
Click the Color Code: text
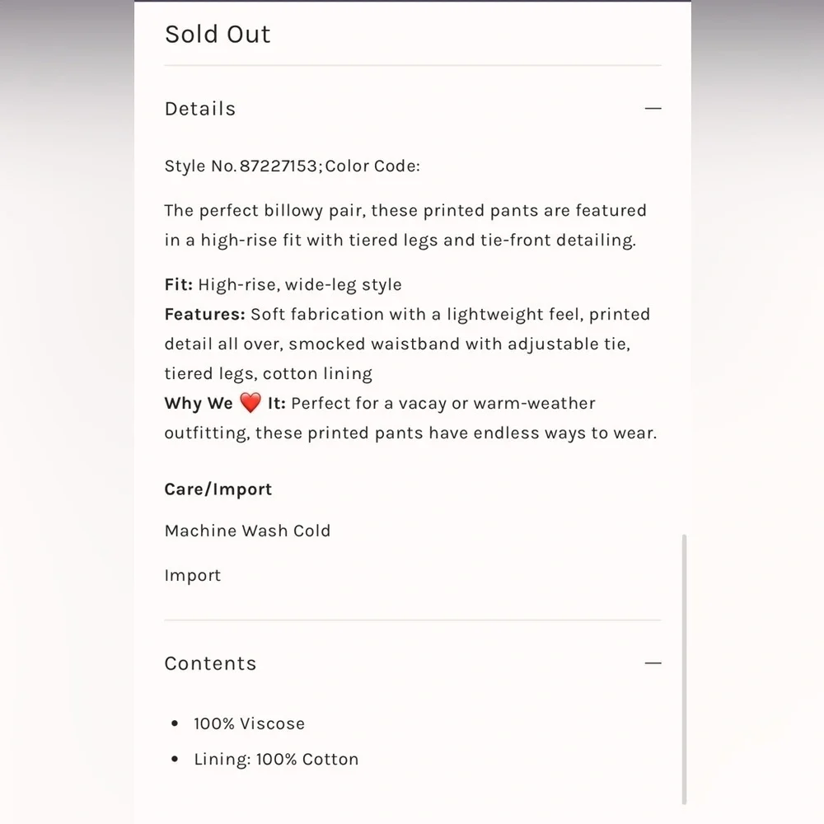point(372,166)
